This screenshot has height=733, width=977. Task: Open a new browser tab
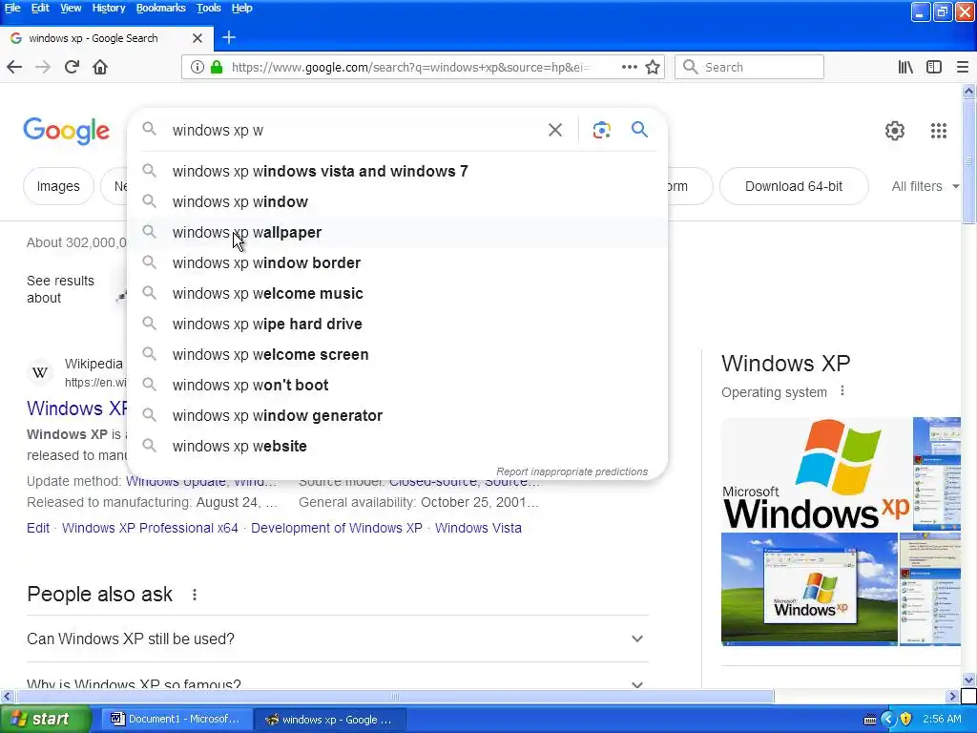point(229,37)
